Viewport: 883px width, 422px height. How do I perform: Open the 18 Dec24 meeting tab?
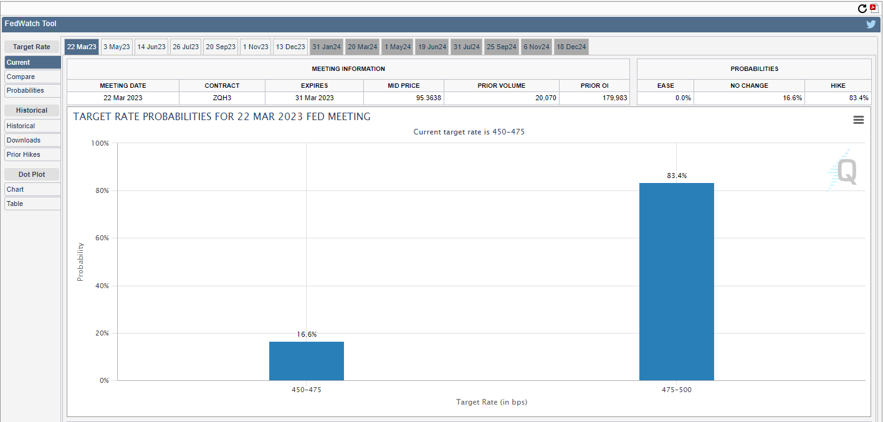[x=571, y=46]
